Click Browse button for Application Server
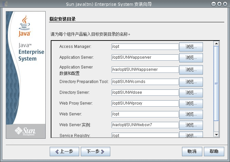230x162 pixels. 191,58
